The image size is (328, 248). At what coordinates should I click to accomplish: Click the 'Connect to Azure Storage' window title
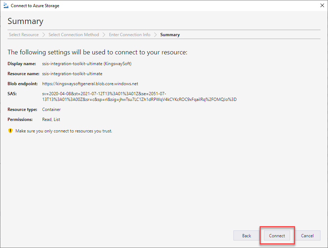click(x=35, y=6)
